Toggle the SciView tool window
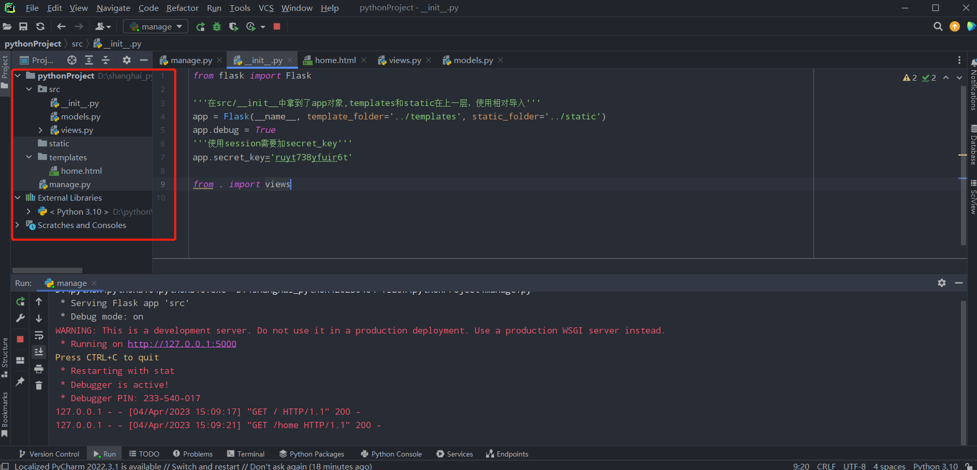Viewport: 977px width, 470px height. pyautogui.click(x=973, y=198)
